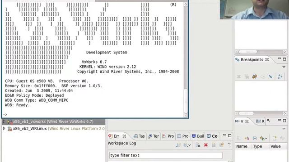Close the V variables tab
Image resolution: width=289 pixels, height=162 pixels.
click(x=247, y=121)
